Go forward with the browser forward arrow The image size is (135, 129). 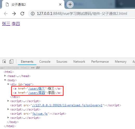point(14,14)
